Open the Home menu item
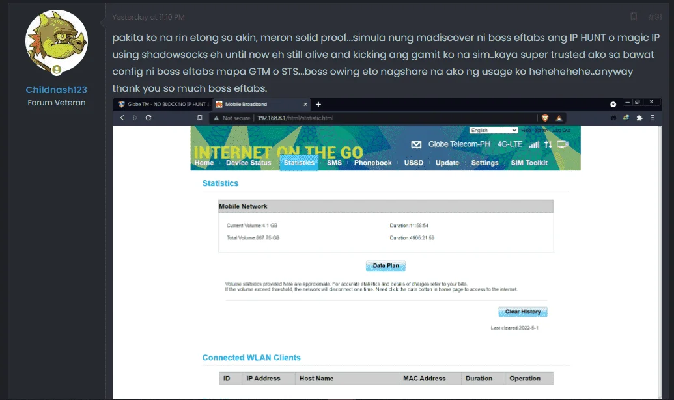 pyautogui.click(x=204, y=163)
